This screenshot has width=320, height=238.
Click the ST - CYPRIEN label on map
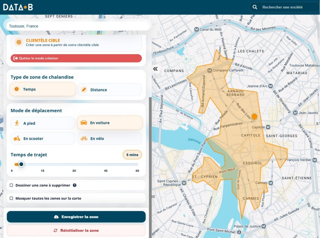[205, 177]
